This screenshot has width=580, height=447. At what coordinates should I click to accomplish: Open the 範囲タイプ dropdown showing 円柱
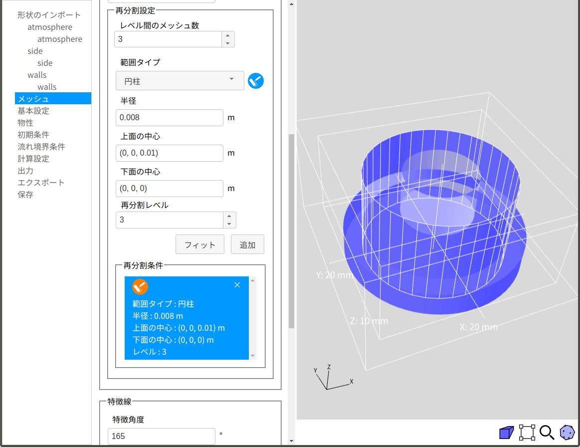180,81
